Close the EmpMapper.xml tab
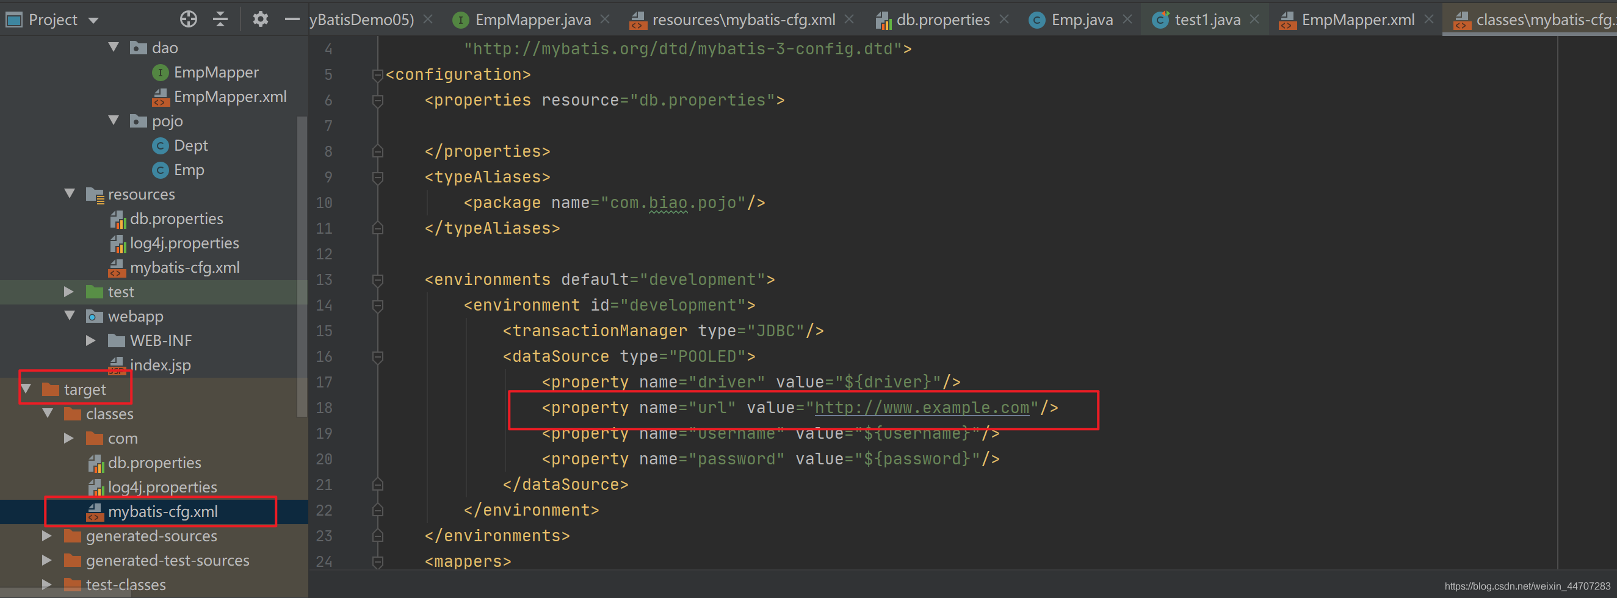 click(1430, 20)
